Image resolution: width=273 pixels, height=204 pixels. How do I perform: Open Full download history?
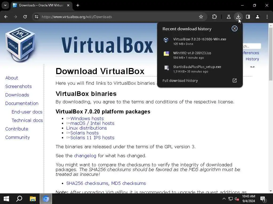(180, 80)
